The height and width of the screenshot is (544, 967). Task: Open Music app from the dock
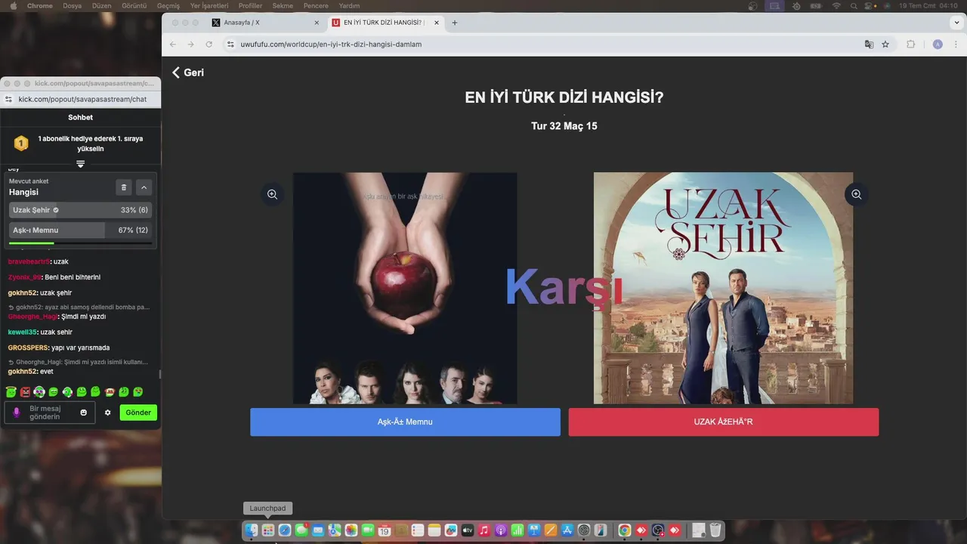484,530
